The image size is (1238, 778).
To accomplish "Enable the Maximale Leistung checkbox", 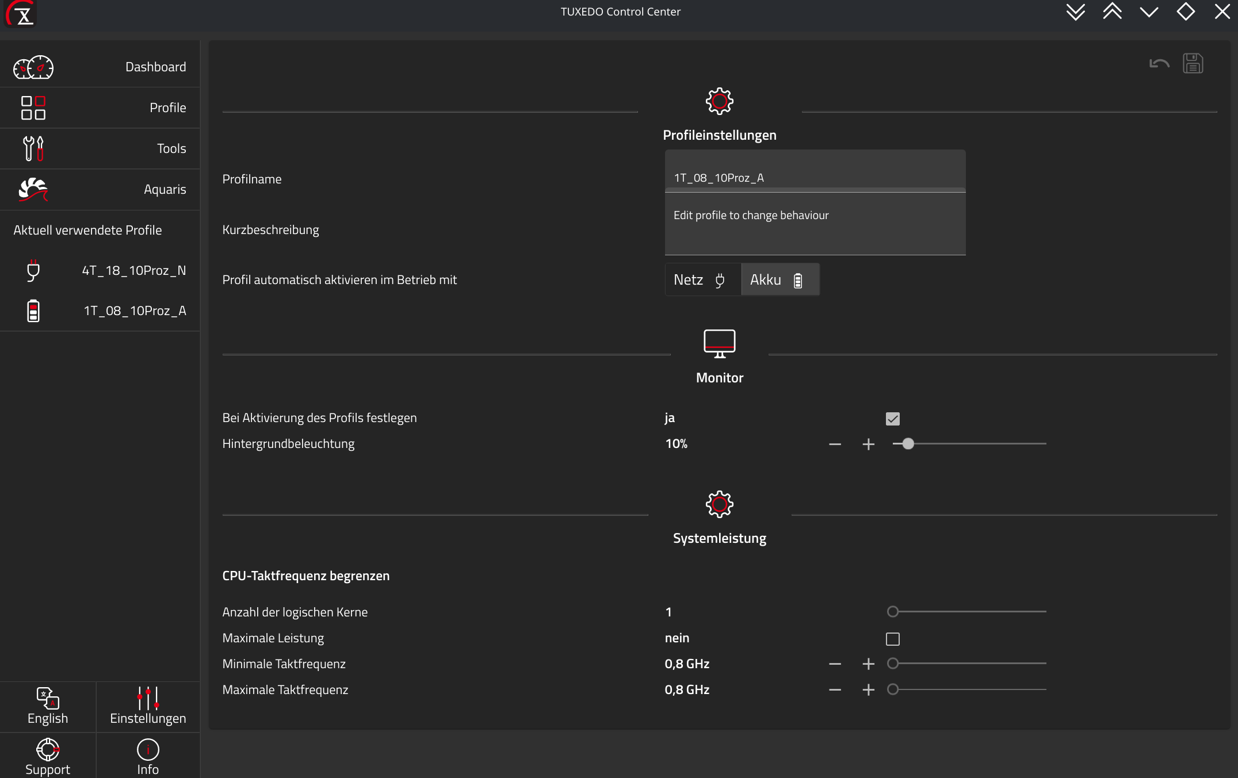I will pyautogui.click(x=892, y=639).
